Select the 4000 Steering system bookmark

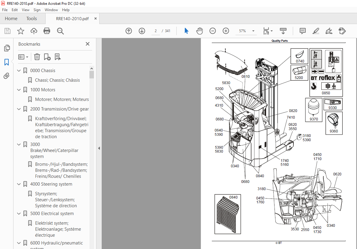[x=51, y=184]
